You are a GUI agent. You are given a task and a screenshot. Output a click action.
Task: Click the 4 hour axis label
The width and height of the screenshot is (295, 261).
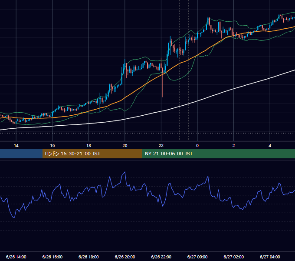point(270,146)
